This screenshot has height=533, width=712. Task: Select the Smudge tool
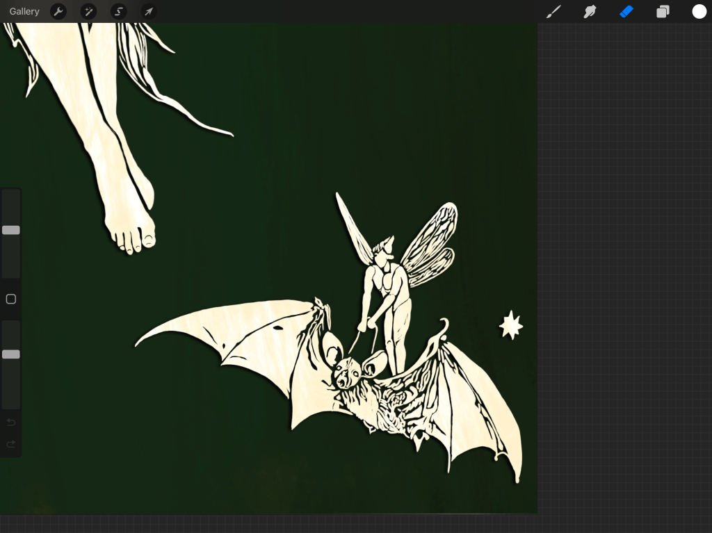click(x=590, y=12)
